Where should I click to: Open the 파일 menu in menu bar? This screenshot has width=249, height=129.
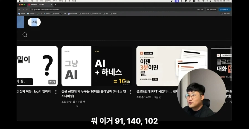[x=32, y=1]
